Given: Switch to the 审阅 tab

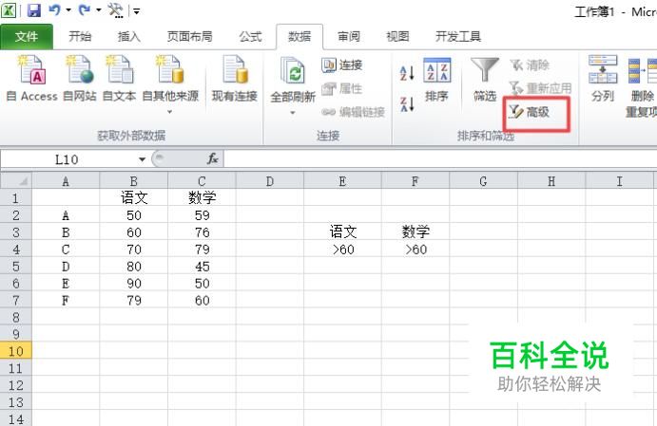Looking at the screenshot, I should (349, 37).
